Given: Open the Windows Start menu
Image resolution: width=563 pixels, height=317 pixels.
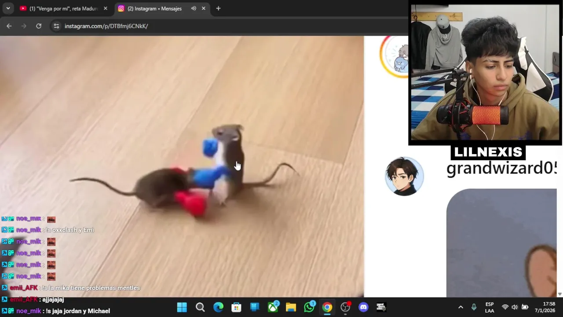Looking at the screenshot, I should pyautogui.click(x=182, y=307).
